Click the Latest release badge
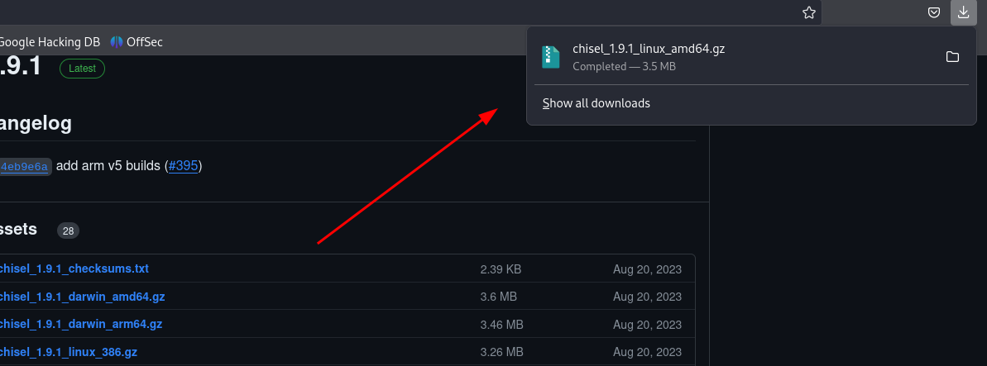 click(83, 69)
